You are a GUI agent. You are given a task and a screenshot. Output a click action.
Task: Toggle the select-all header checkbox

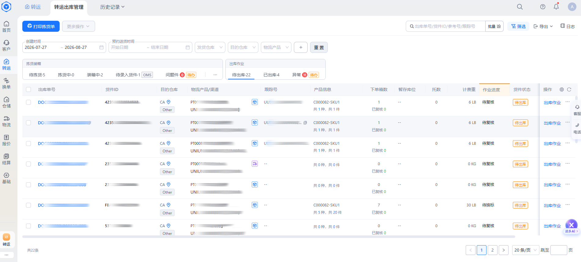(x=28, y=89)
